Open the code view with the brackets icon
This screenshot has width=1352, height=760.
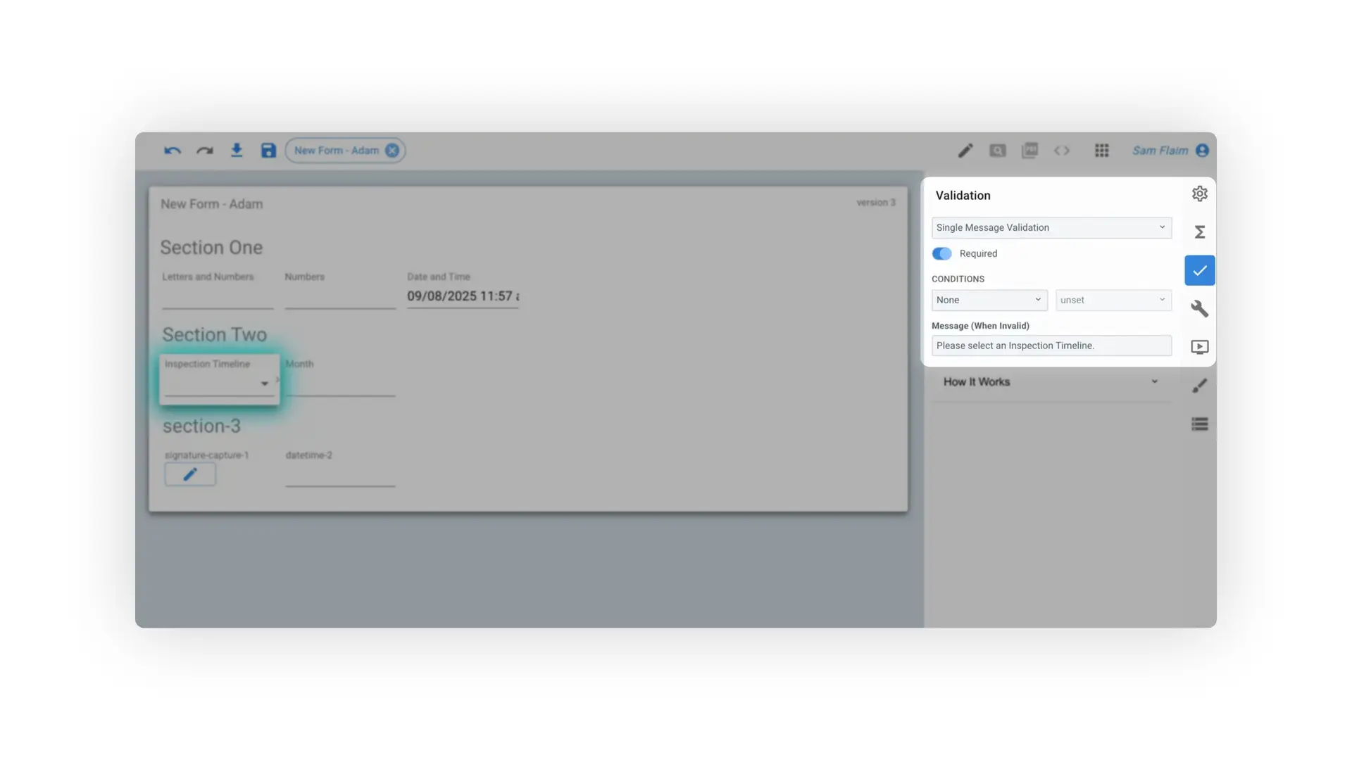[1063, 150]
